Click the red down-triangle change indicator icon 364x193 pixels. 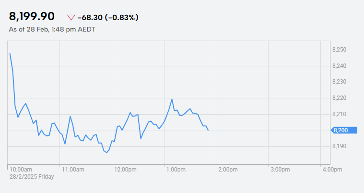click(x=71, y=17)
